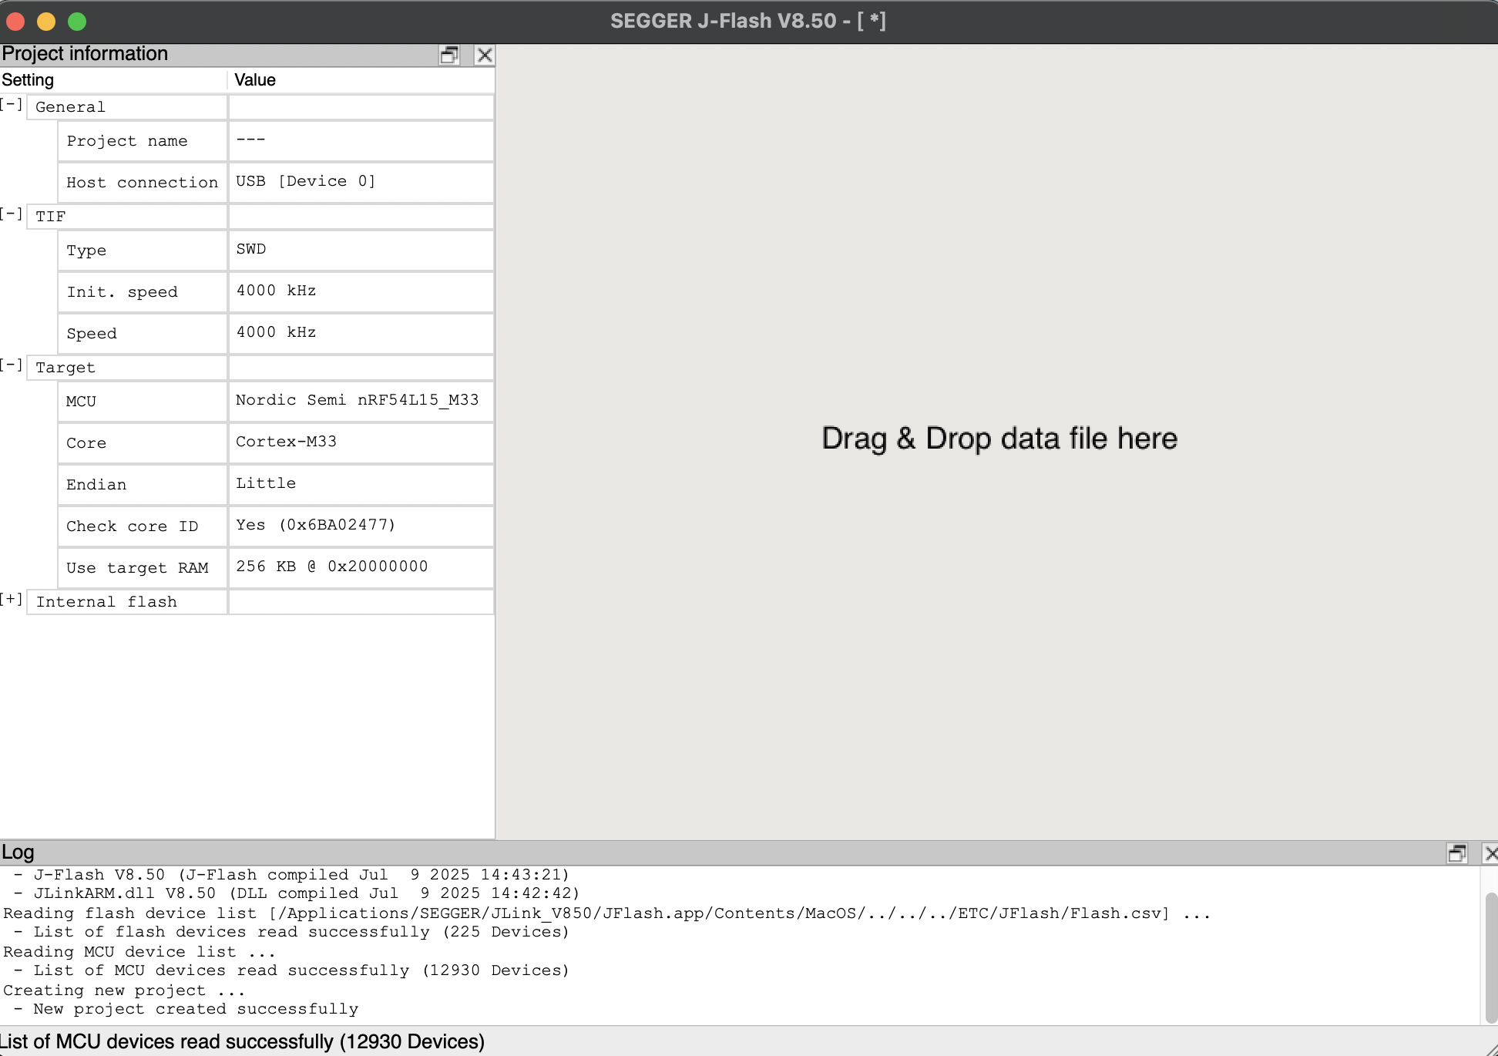Collapse the Target section
Screen dimensions: 1498x1056
pyautogui.click(x=11, y=365)
